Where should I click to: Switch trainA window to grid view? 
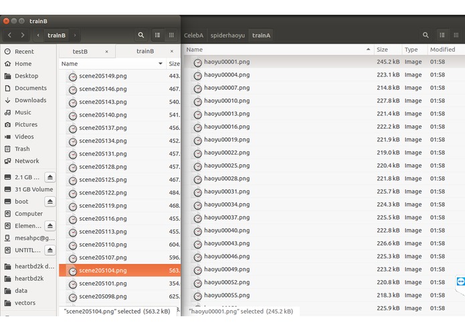pos(456,35)
